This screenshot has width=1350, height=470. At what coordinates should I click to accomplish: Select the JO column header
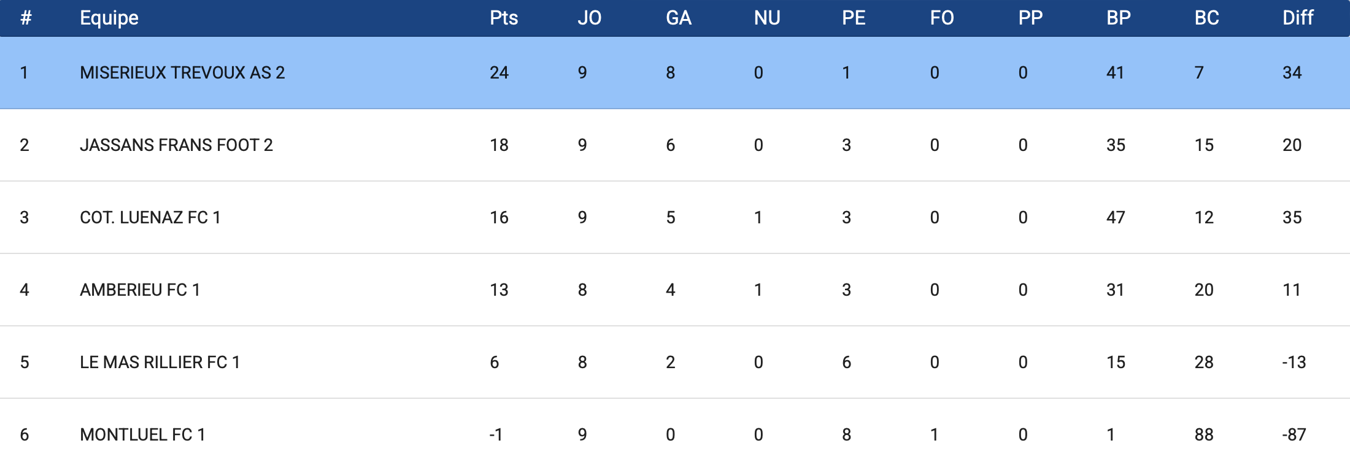click(589, 18)
